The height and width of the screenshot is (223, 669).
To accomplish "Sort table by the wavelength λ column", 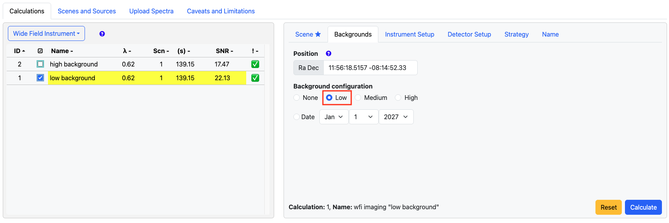I will [127, 51].
